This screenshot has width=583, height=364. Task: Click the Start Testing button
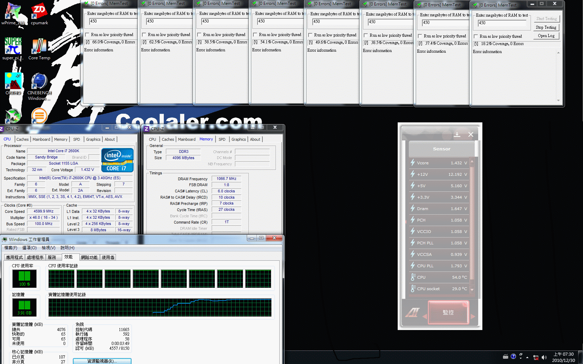click(x=547, y=19)
